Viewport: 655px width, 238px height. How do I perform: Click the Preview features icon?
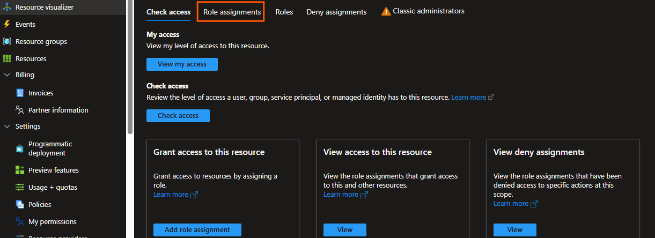point(20,170)
